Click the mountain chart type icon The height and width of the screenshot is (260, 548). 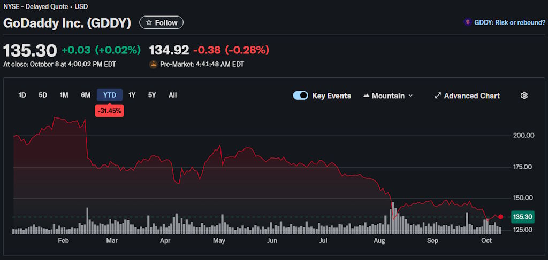tap(367, 96)
